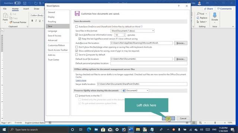Image resolution: width=238 pixels, height=133 pixels.
Task: Click the Word Options help question mark
Action: click(178, 6)
